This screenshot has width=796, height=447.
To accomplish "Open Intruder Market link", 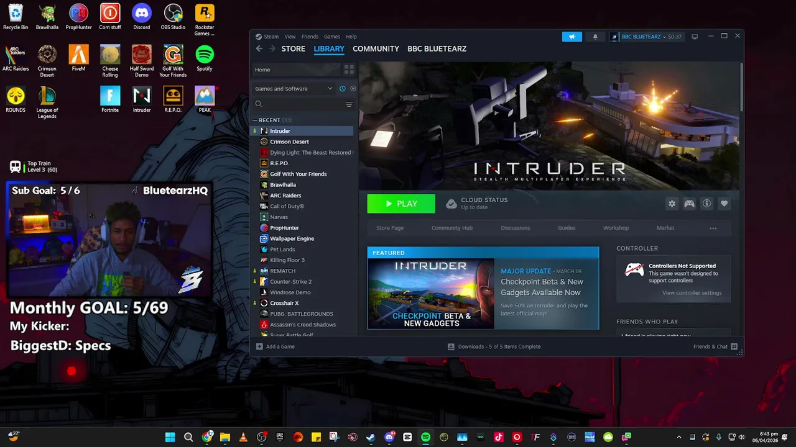I will 665,228.
